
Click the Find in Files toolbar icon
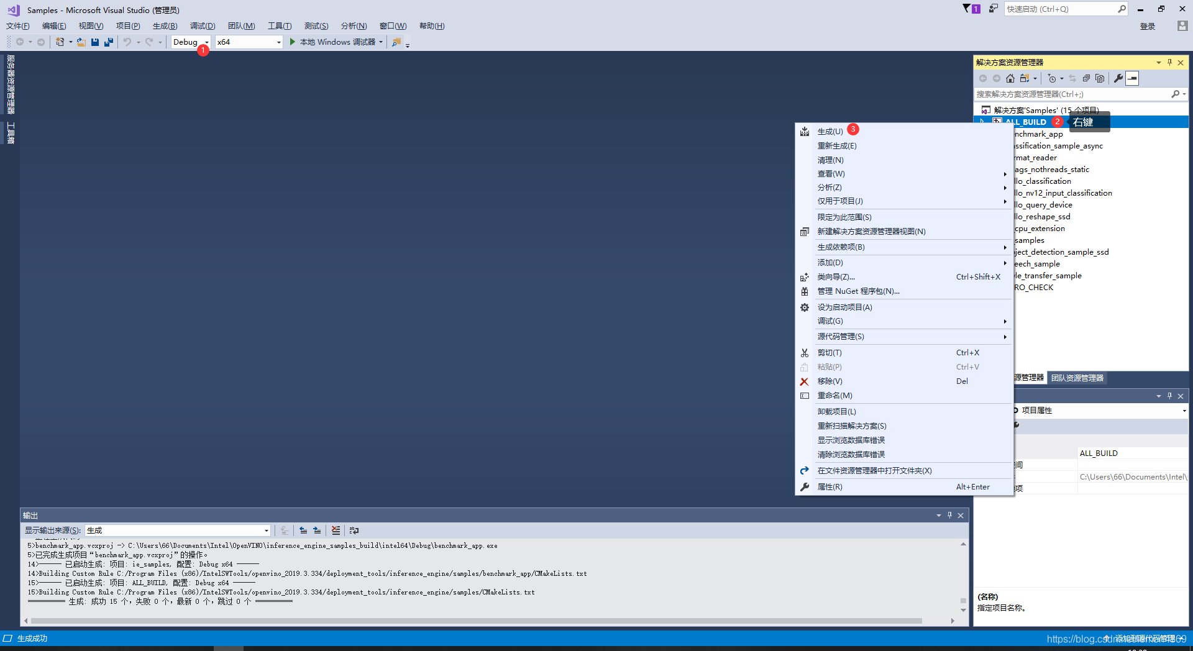tap(396, 42)
